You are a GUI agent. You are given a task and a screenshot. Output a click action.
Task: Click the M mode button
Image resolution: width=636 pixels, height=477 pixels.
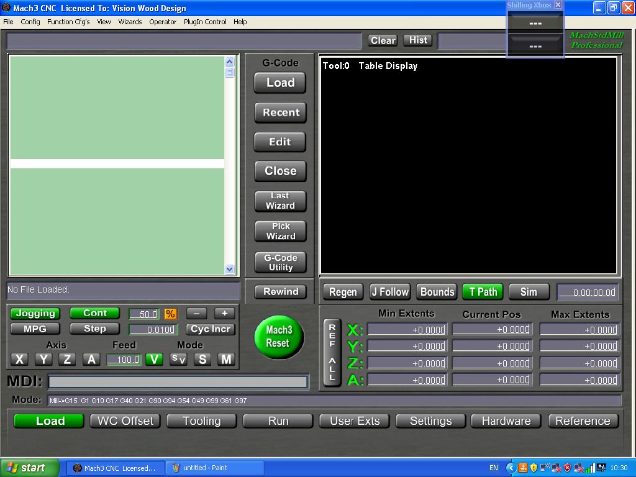pos(226,359)
